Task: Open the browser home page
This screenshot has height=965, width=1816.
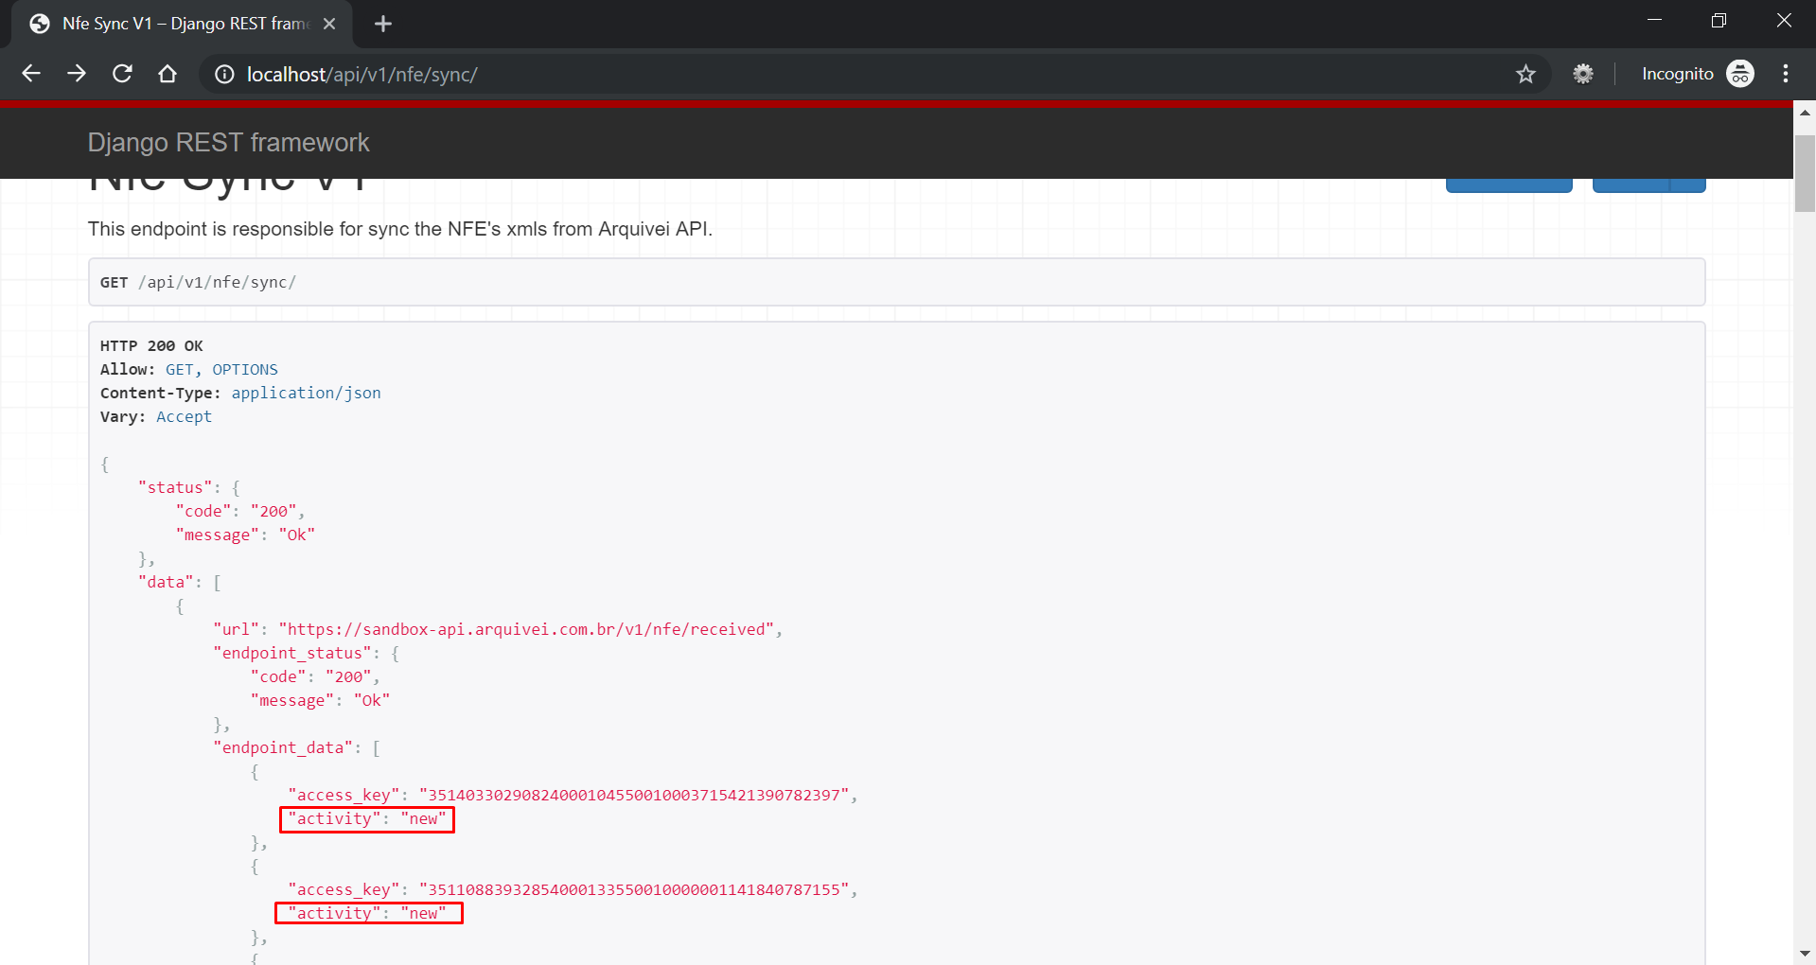Action: point(167,74)
